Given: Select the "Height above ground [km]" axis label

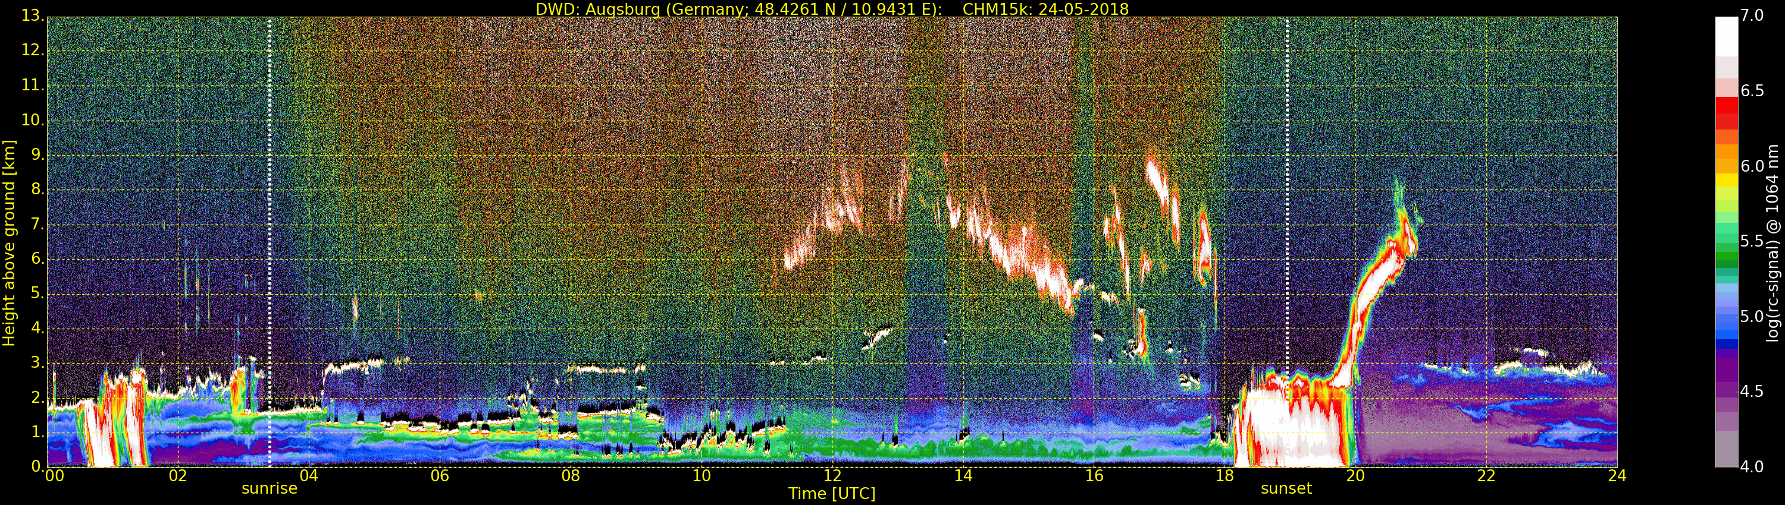Looking at the screenshot, I should (9, 243).
